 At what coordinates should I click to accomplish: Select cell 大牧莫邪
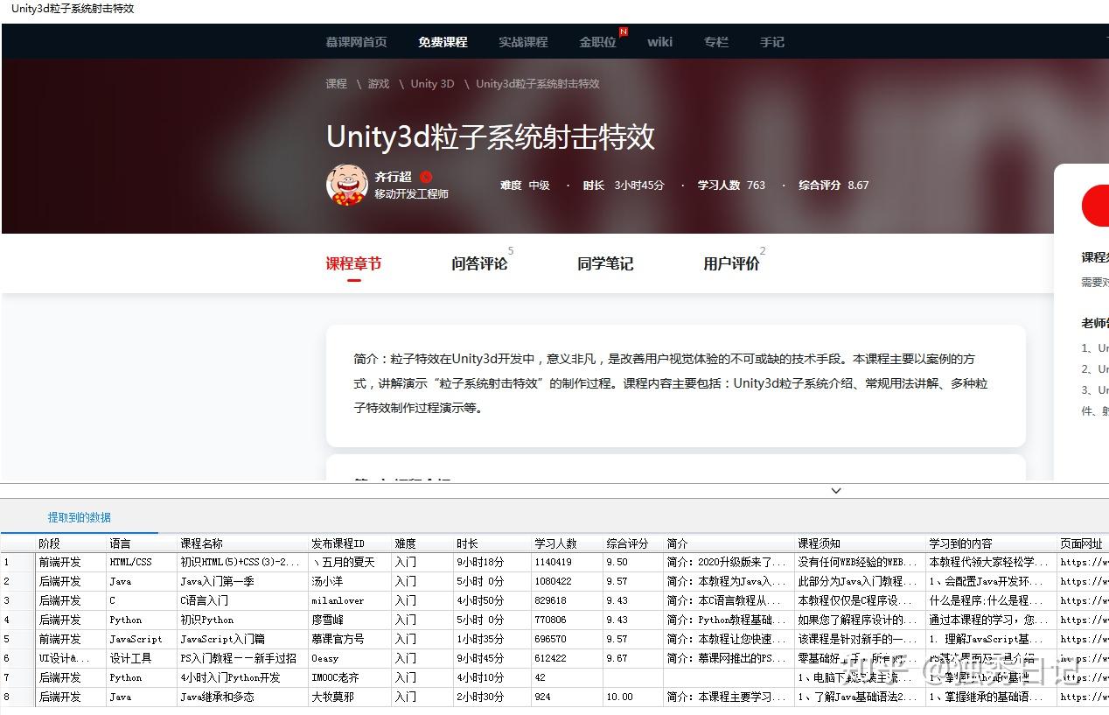pyautogui.click(x=350, y=697)
